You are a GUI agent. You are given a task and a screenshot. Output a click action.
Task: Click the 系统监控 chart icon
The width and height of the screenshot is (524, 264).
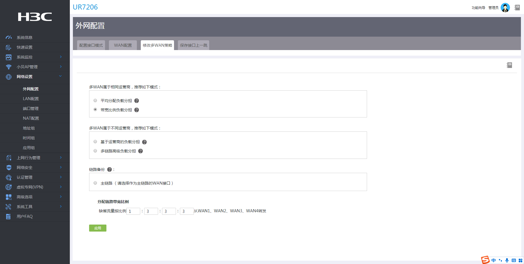9,57
